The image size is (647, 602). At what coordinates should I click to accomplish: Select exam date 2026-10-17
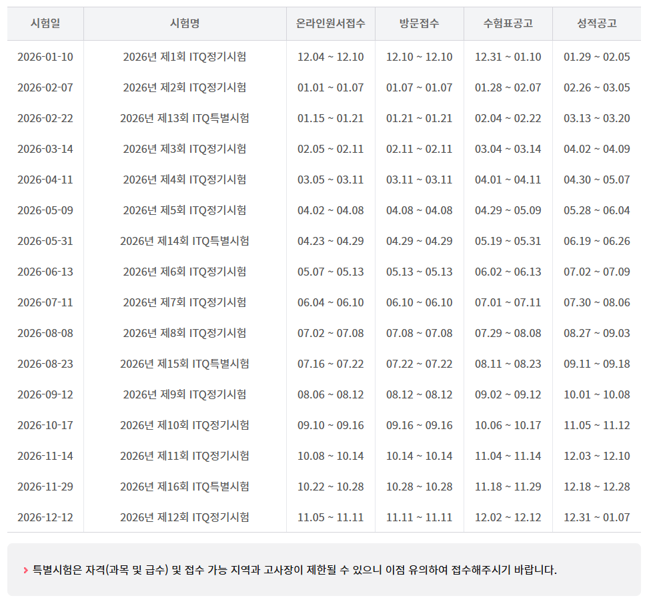coord(45,425)
